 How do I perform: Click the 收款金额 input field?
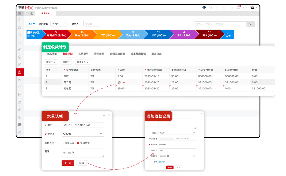click(177, 144)
